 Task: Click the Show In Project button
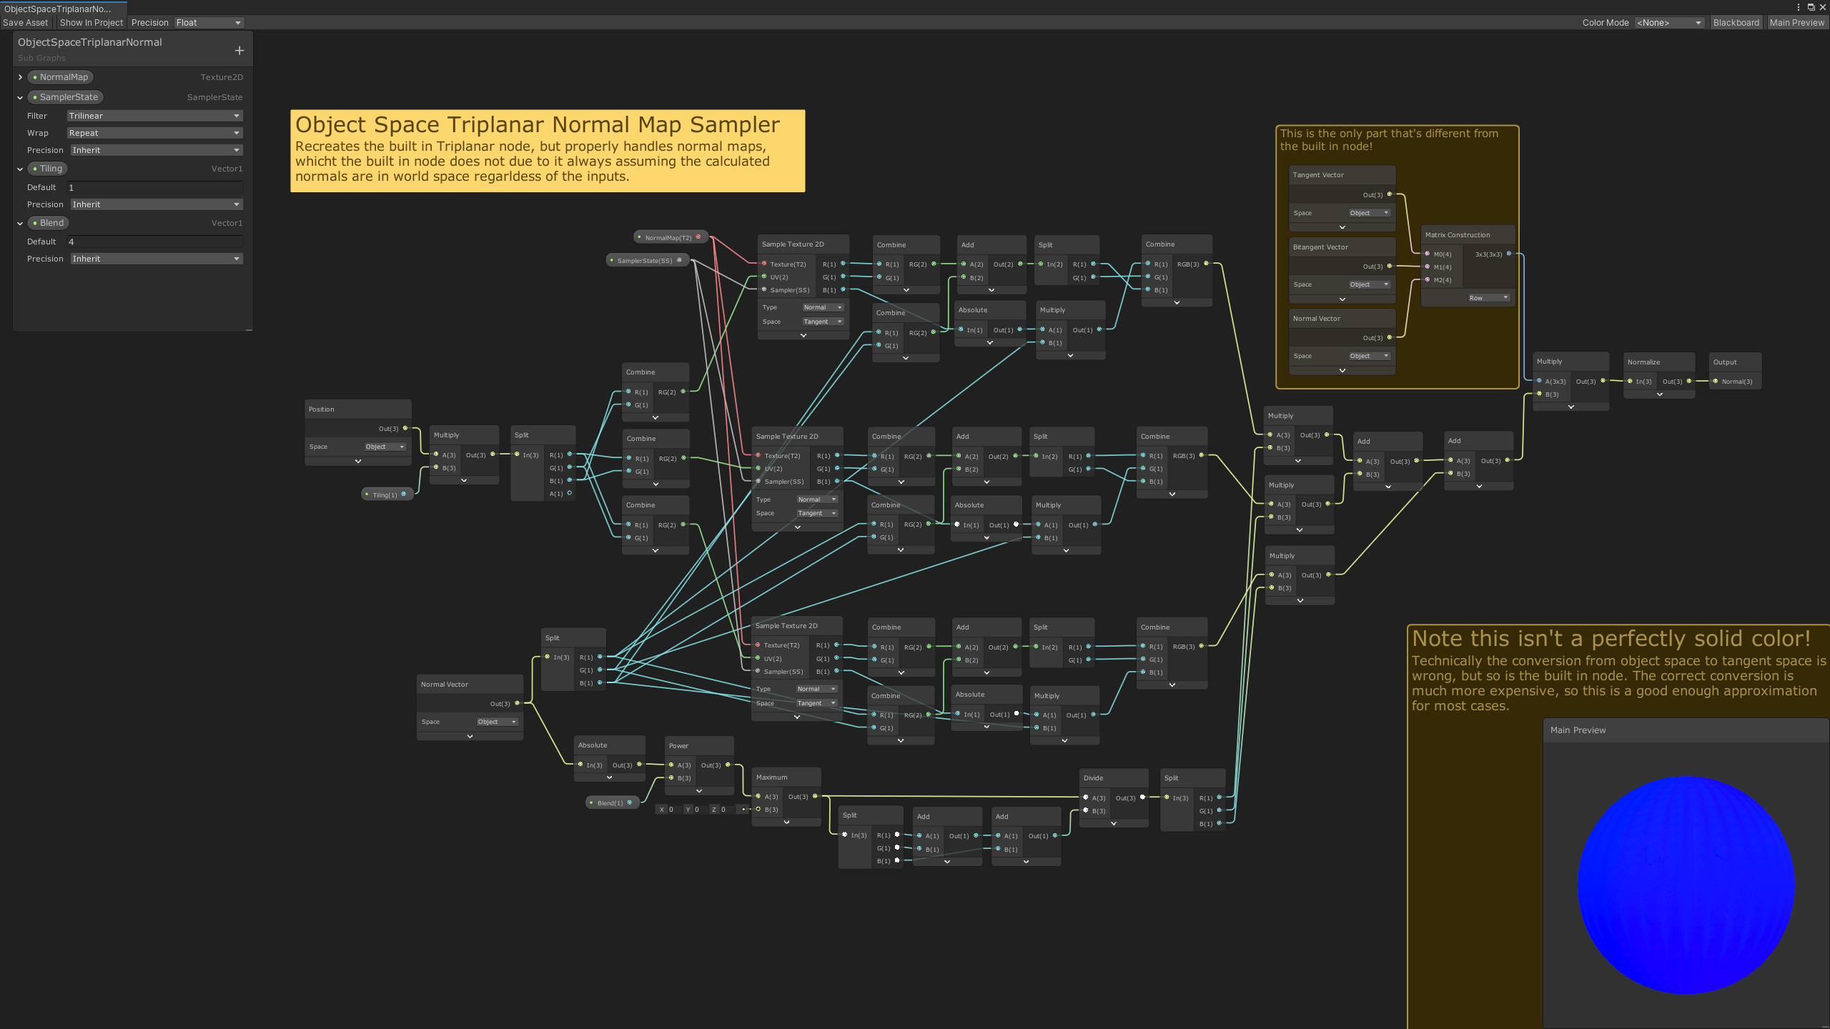coord(91,23)
